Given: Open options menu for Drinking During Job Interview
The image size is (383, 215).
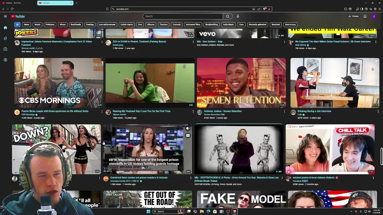Looking at the screenshot, I should (378, 111).
